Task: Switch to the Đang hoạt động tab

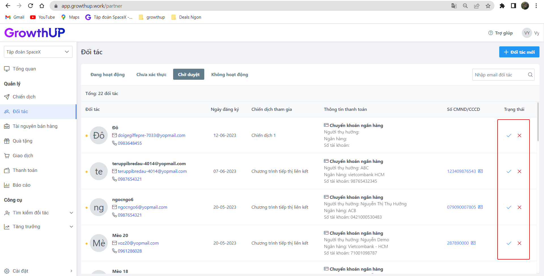Action: (x=107, y=75)
